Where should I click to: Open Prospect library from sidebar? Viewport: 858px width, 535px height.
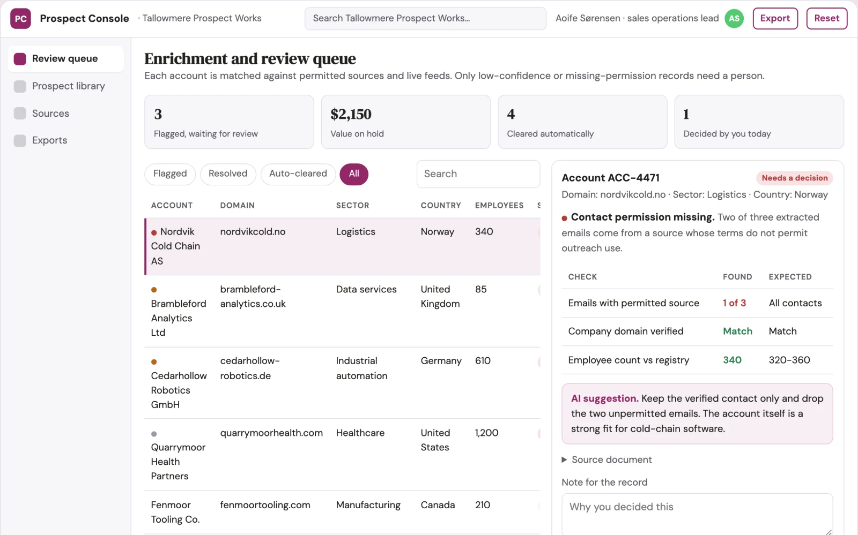65,86
